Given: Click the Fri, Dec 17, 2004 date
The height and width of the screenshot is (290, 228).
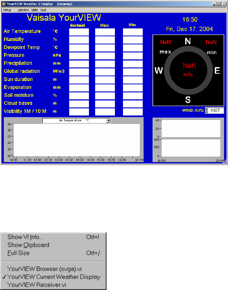Looking at the screenshot, I should tap(190, 29).
